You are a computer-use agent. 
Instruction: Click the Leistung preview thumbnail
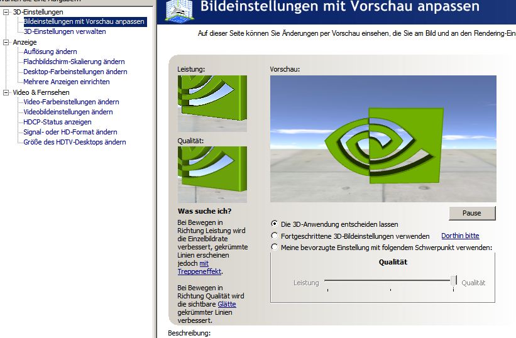pos(212,104)
